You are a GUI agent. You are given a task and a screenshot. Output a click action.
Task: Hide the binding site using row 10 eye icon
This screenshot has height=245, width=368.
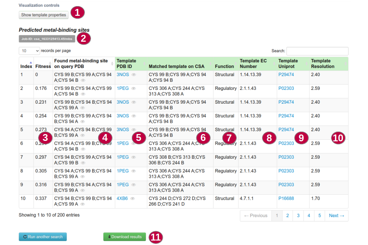pos(83,204)
